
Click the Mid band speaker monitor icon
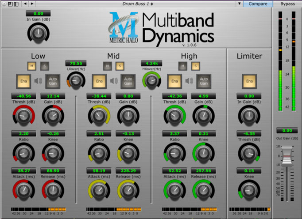coord(114,81)
